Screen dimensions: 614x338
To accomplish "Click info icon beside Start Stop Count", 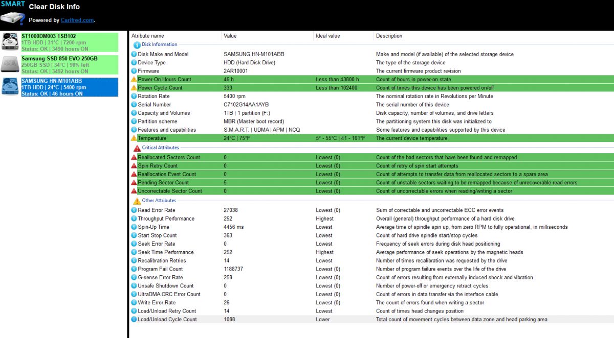I will [x=134, y=235].
